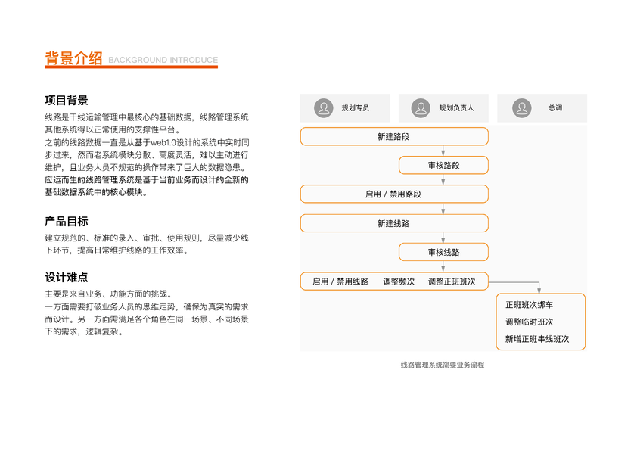Click the line starting 线路是干线运输管理中
The height and width of the screenshot is (454, 634).
(147, 117)
